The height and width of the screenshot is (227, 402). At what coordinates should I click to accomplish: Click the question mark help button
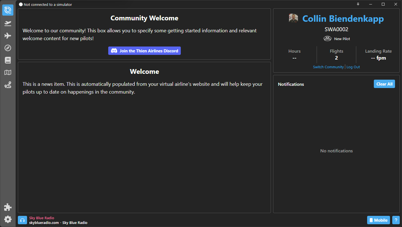pyautogui.click(x=396, y=220)
